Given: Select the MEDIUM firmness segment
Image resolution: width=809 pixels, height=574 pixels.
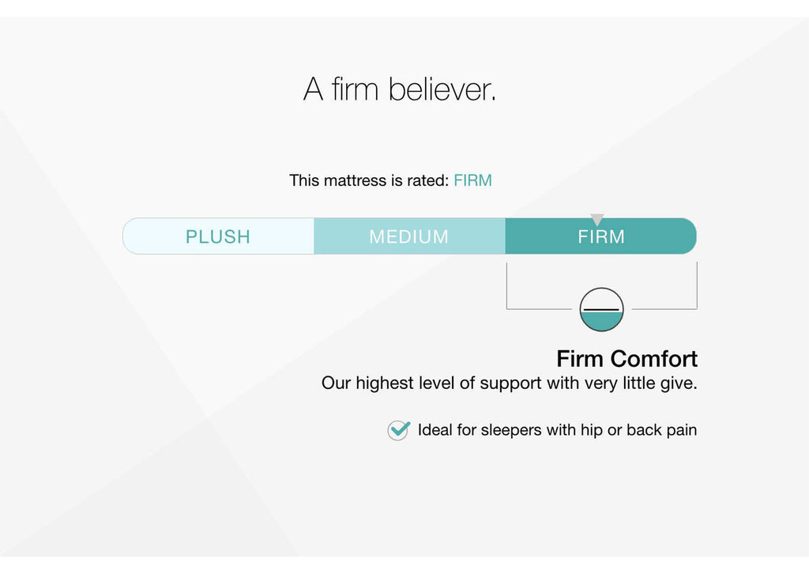Looking at the screenshot, I should click(410, 236).
